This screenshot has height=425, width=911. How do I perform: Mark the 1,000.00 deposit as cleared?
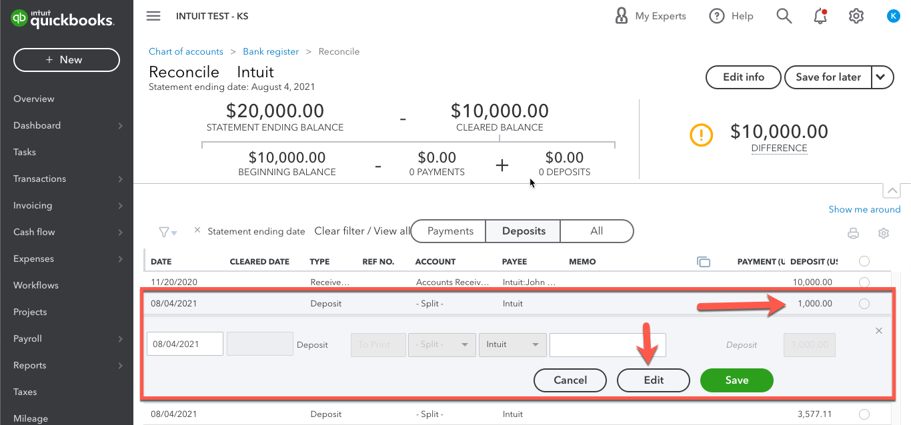(x=864, y=303)
